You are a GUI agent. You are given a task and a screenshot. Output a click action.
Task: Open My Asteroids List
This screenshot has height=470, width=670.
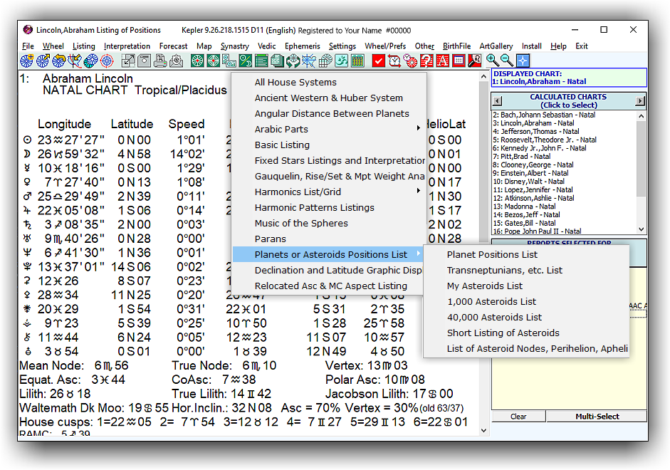(526, 286)
